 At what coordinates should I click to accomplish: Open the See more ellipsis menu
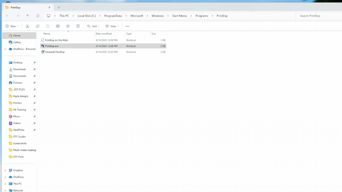(127, 26)
